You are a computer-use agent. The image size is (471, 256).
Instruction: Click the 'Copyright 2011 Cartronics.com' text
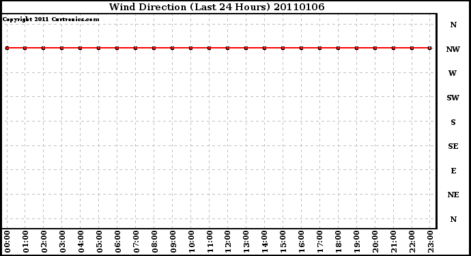click(x=51, y=20)
